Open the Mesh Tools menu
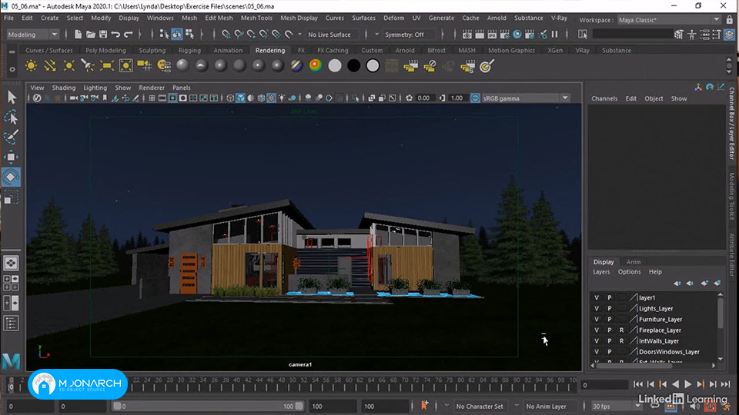 pos(256,18)
